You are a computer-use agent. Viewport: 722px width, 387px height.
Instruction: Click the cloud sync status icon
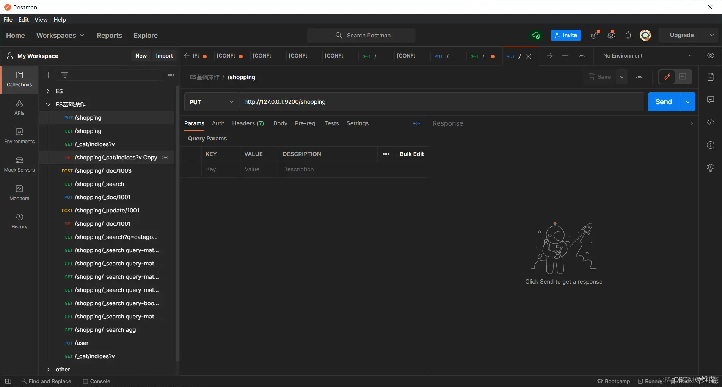click(x=535, y=35)
